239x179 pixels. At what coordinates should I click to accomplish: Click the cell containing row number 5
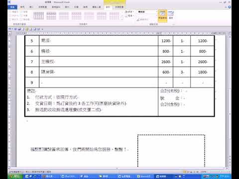click(32, 41)
